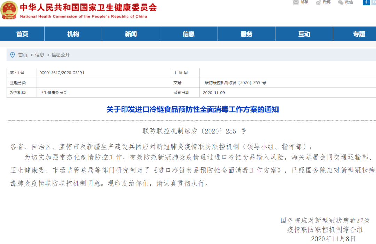
Task: Switch language to Chinese (中) button
Action: pyautogui.click(x=367, y=2)
